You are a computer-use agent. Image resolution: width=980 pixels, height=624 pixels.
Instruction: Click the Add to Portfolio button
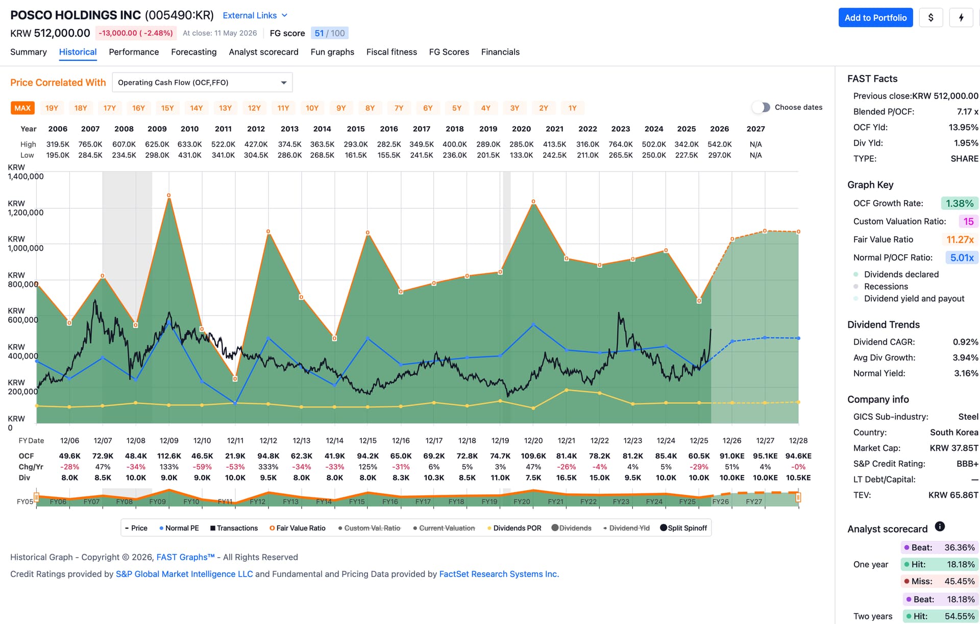[875, 18]
